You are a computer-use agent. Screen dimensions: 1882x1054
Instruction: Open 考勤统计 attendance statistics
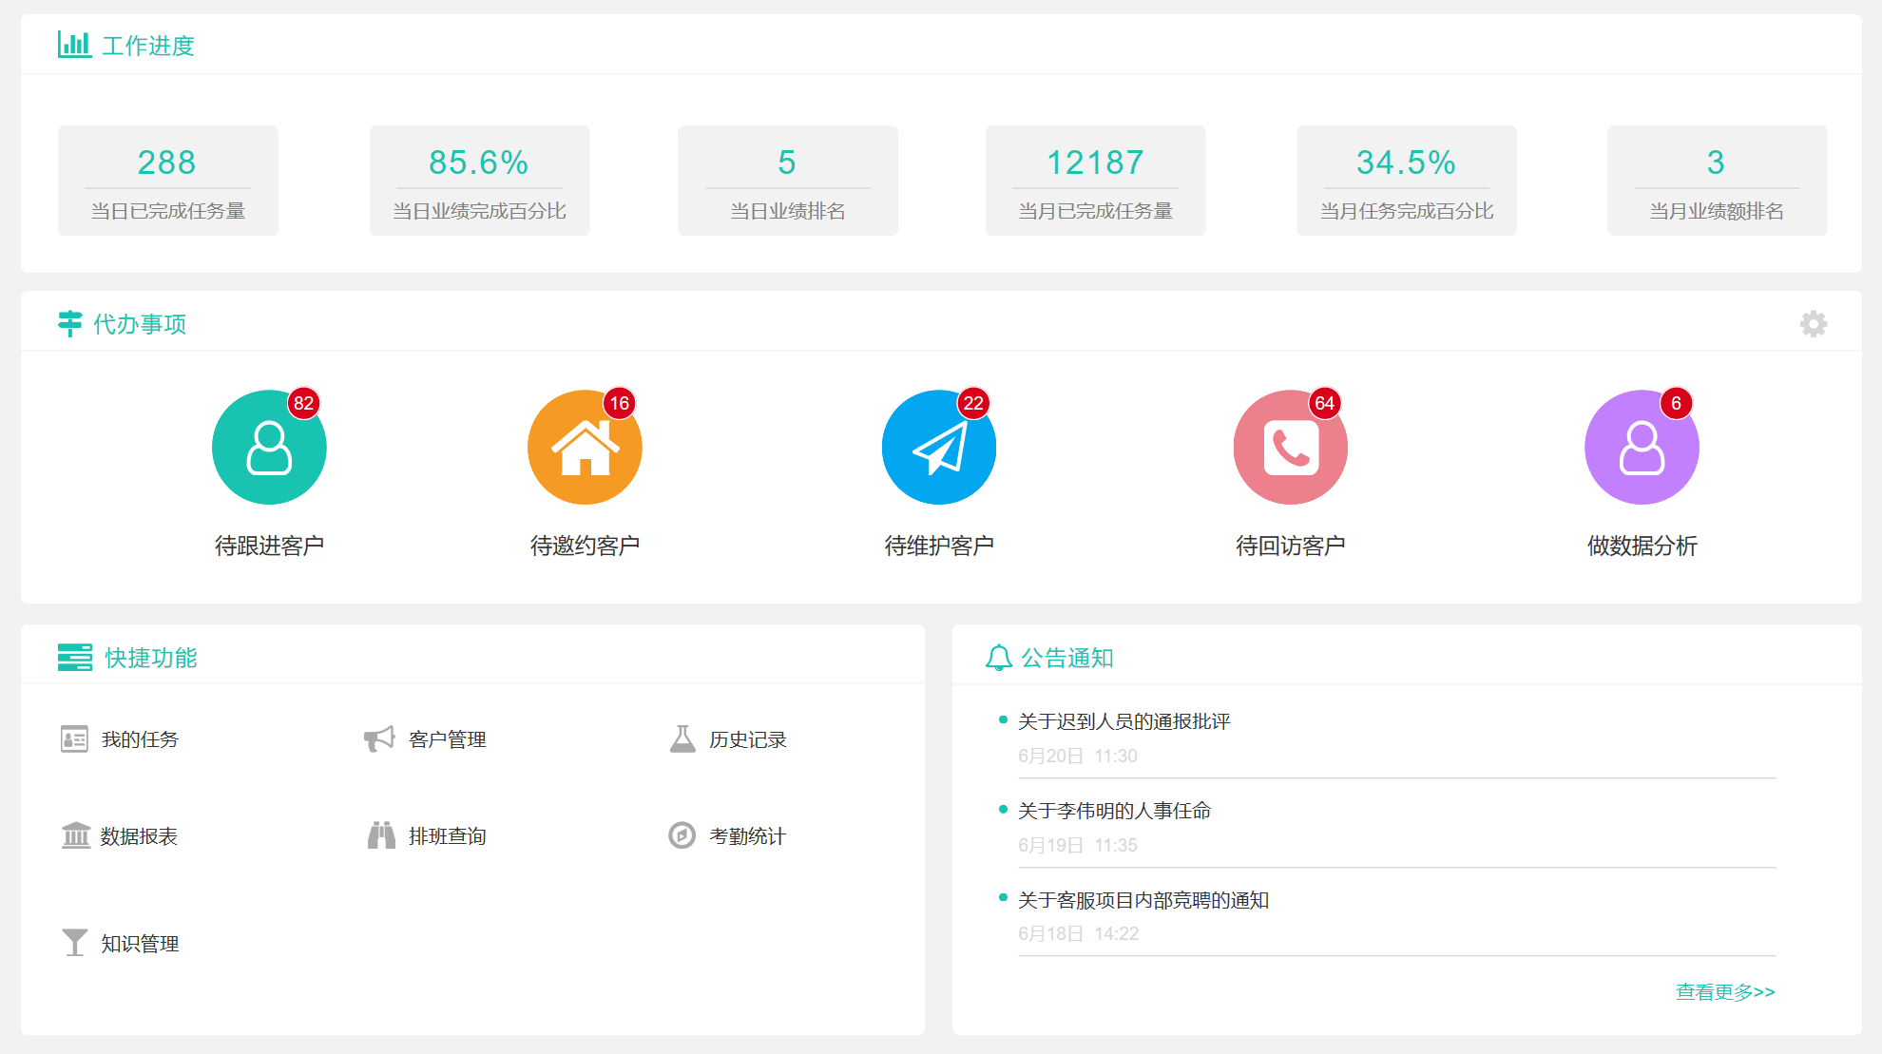click(x=682, y=835)
